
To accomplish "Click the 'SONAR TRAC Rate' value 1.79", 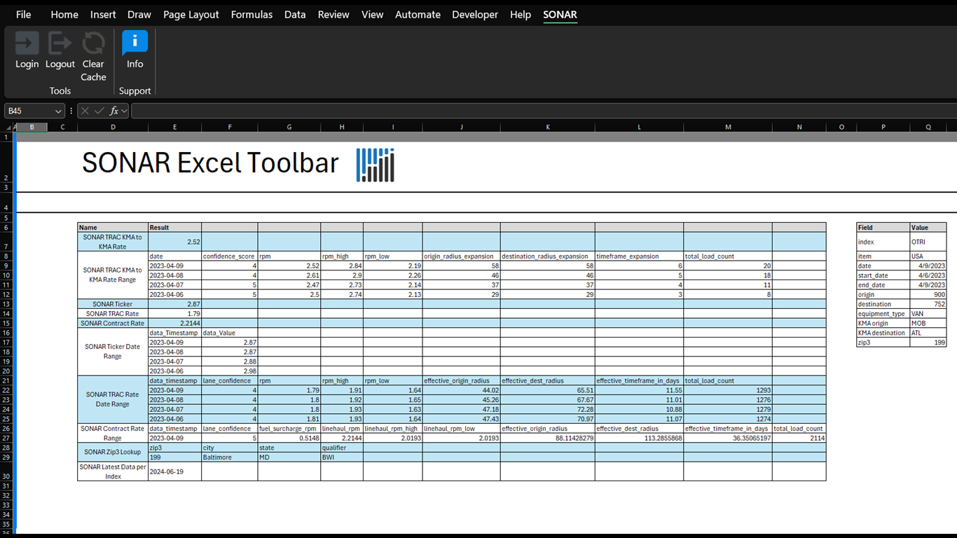I will point(174,314).
